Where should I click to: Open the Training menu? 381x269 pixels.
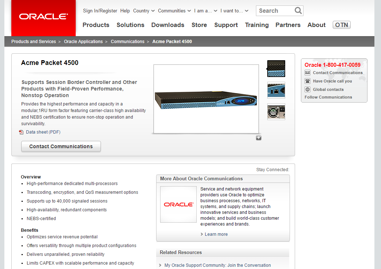[257, 25]
